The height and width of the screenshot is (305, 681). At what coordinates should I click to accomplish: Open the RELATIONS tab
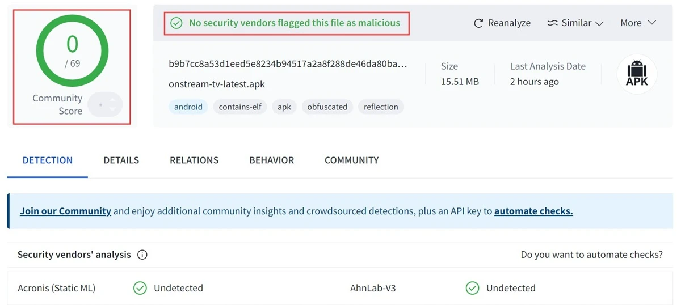click(x=194, y=160)
